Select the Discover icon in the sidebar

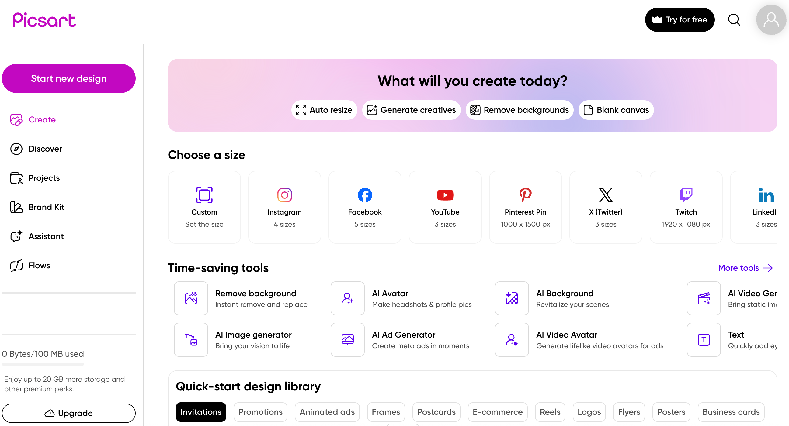(x=16, y=149)
